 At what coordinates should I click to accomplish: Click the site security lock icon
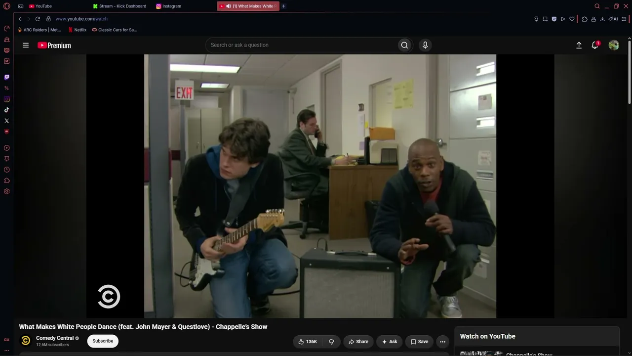(48, 19)
